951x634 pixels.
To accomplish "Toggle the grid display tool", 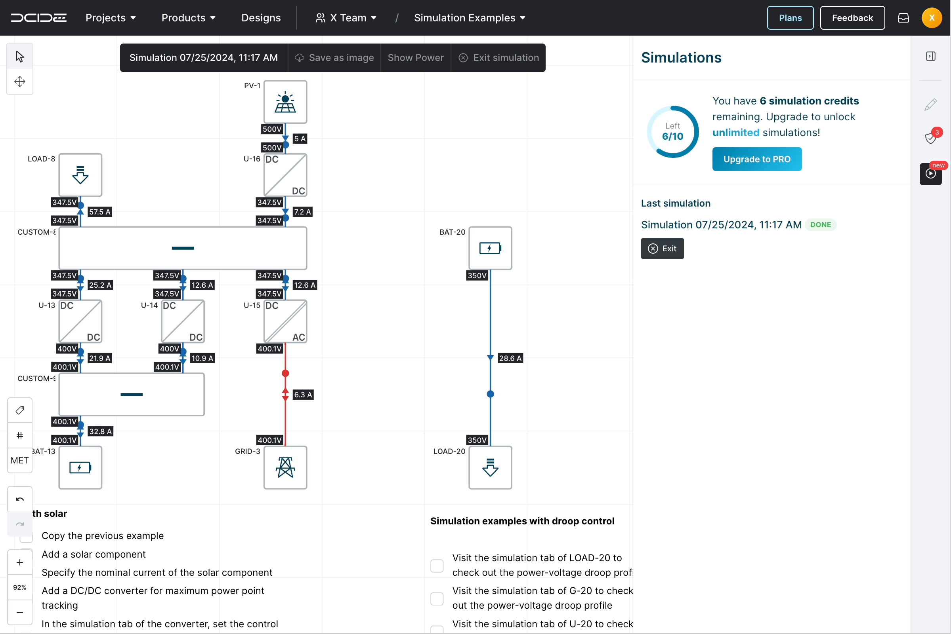I will click(19, 435).
